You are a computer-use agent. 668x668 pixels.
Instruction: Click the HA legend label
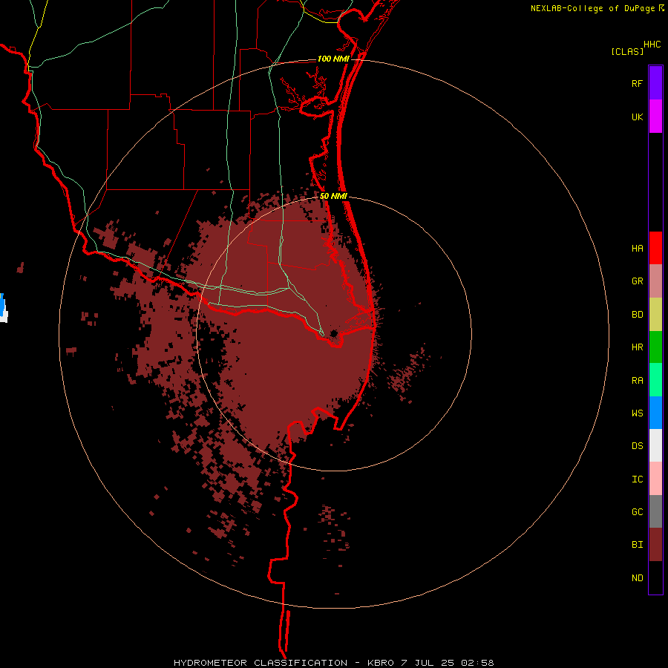[638, 249]
